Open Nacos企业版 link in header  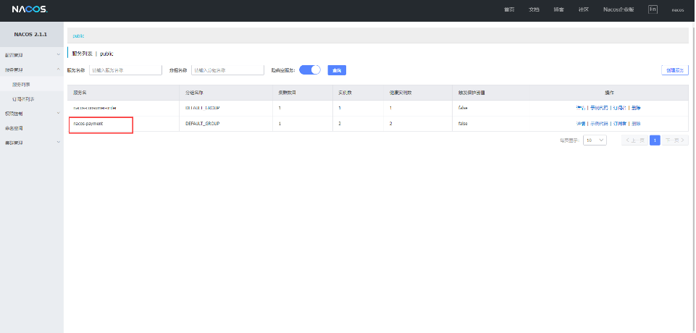tap(619, 9)
